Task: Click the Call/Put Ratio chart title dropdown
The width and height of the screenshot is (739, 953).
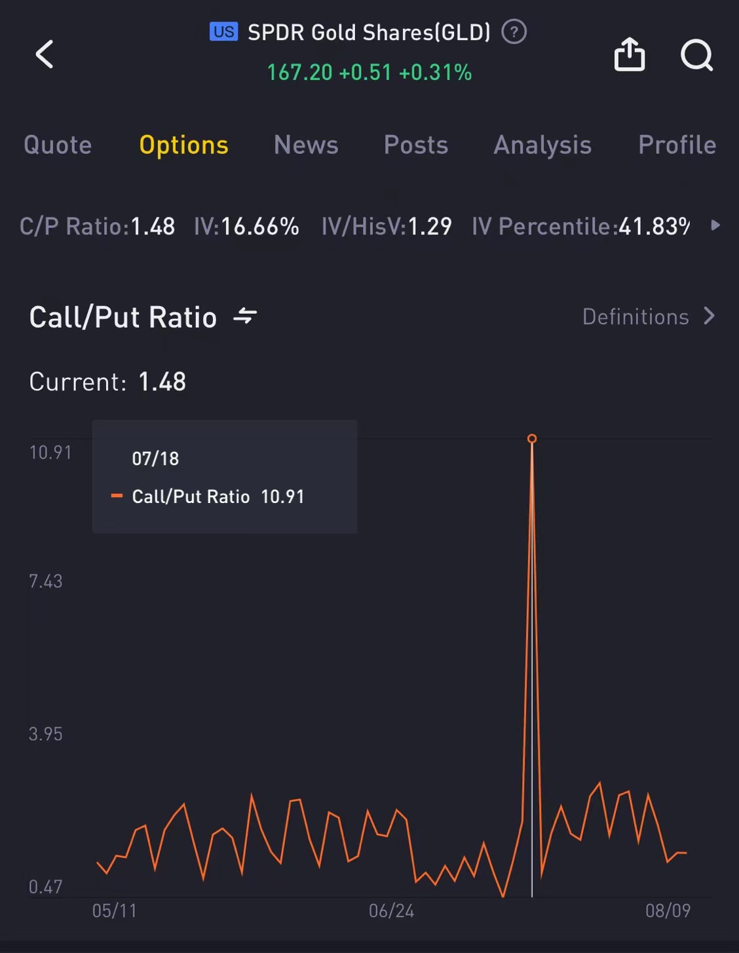Action: click(123, 317)
